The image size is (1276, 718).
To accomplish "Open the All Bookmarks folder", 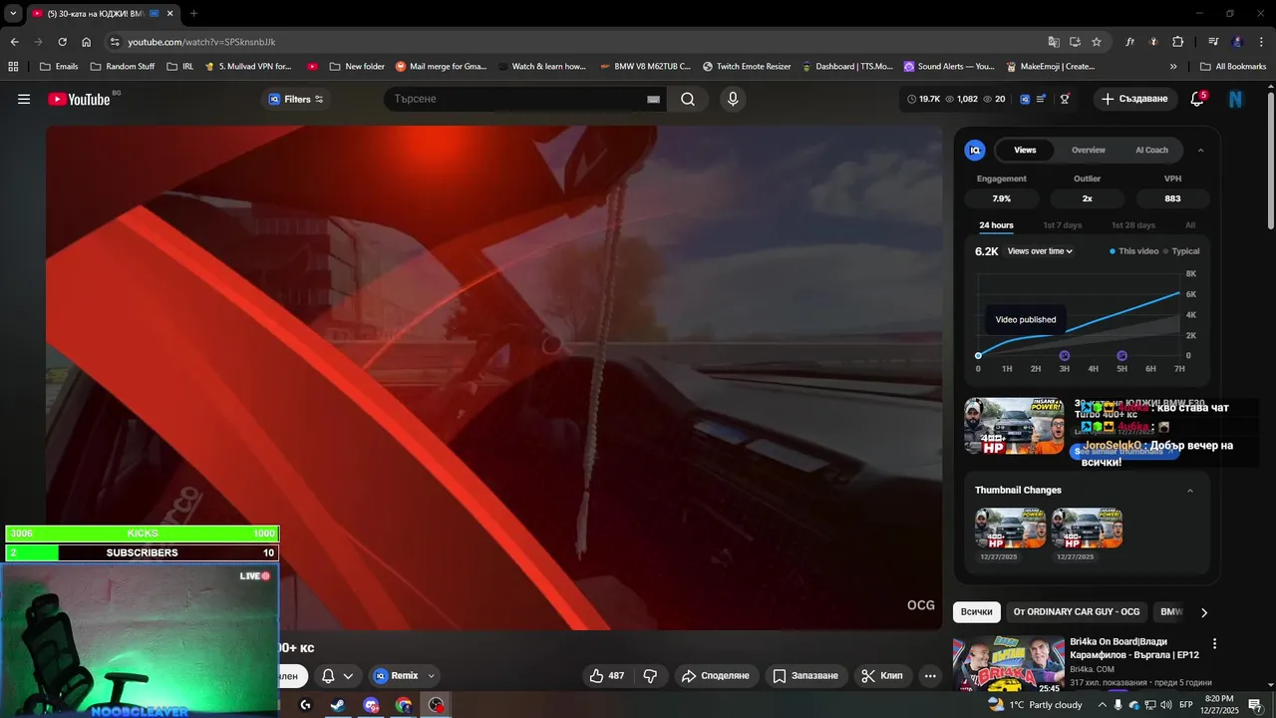I will tap(1233, 66).
